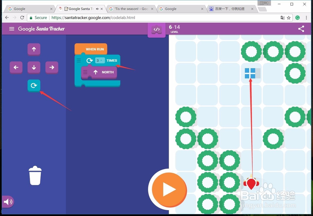
Task: Switch to the first Google tab
Action: tap(30, 9)
